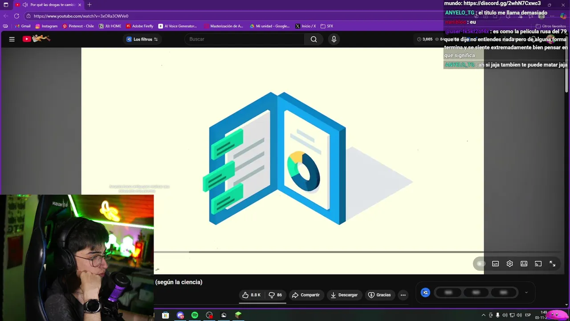View site information lock icon
The height and width of the screenshot is (321, 570).
click(x=28, y=16)
